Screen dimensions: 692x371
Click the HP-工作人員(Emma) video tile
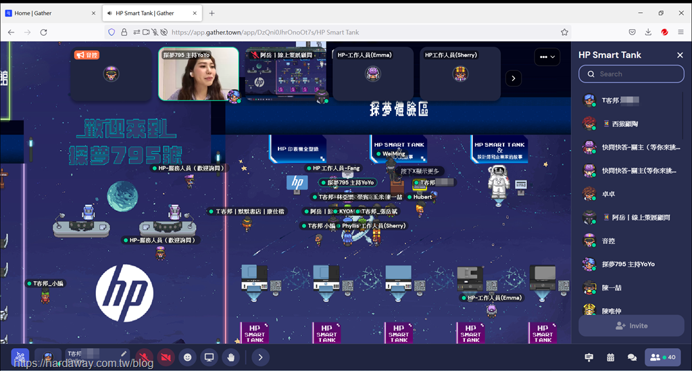[x=373, y=74]
